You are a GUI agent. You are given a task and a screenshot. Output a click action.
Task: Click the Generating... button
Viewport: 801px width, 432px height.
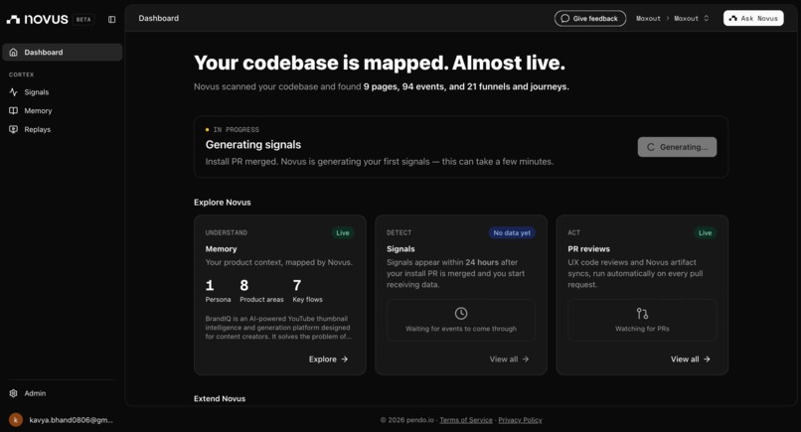[x=677, y=147]
